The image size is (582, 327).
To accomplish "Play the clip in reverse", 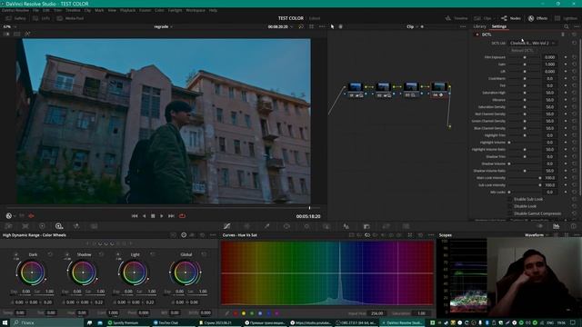I will point(144,216).
